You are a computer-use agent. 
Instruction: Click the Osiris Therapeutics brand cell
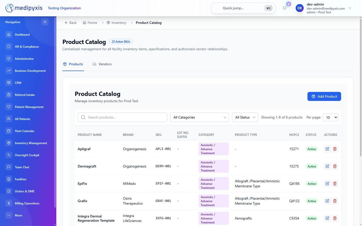(133, 201)
